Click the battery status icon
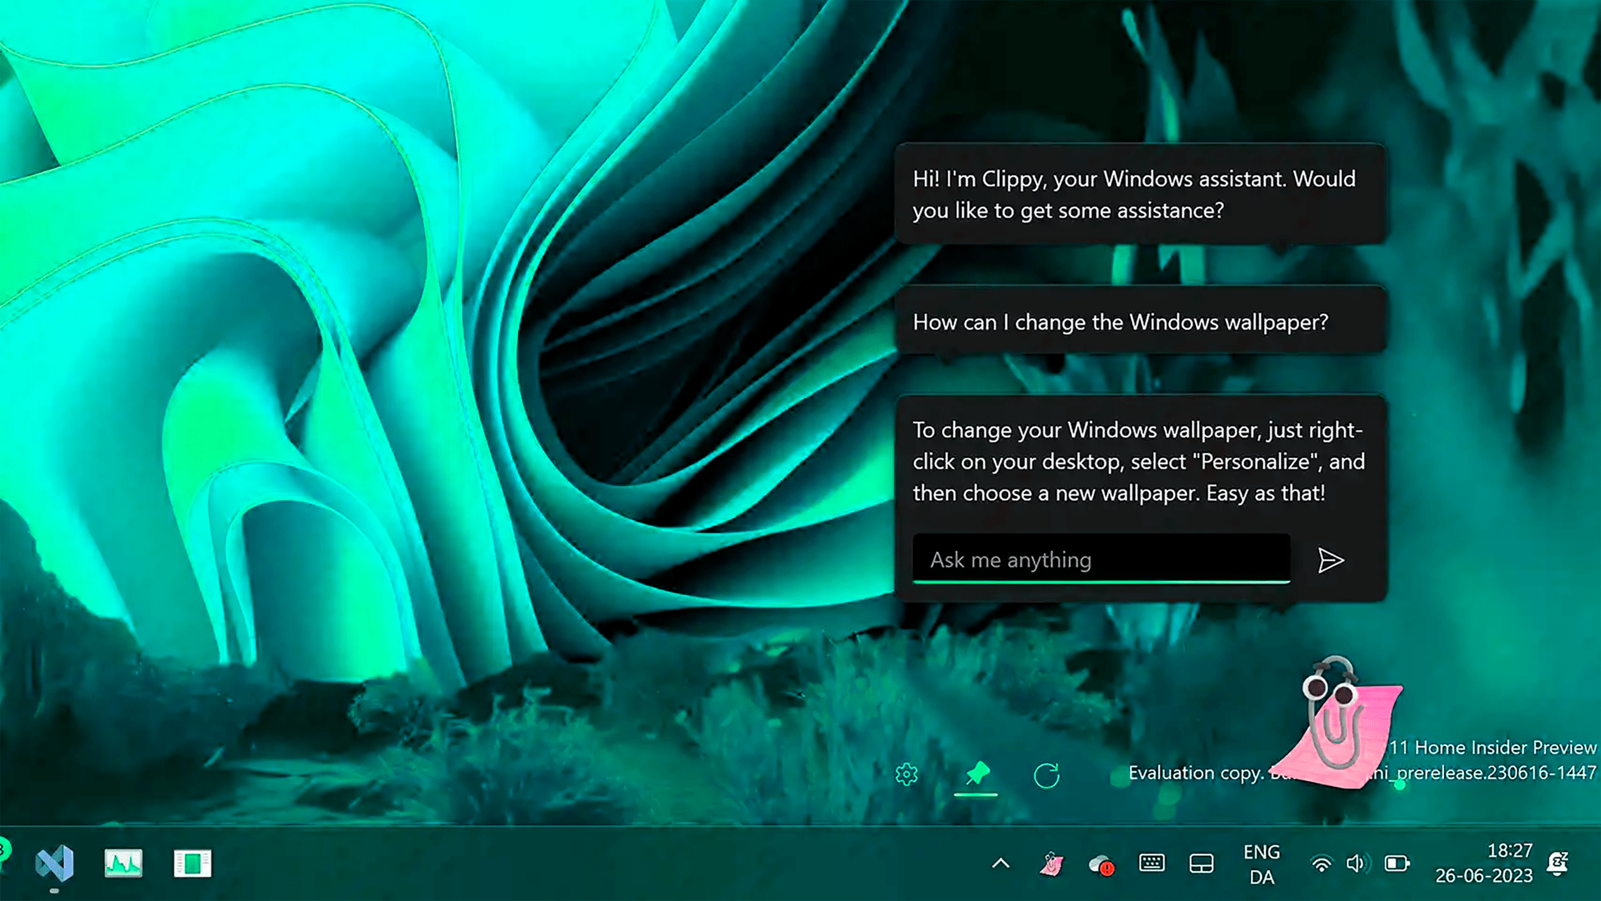Viewport: 1601px width, 901px height. tap(1396, 864)
